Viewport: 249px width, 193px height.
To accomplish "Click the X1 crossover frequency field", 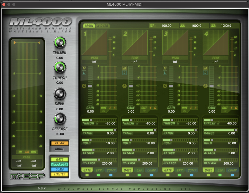I will 164,25.
